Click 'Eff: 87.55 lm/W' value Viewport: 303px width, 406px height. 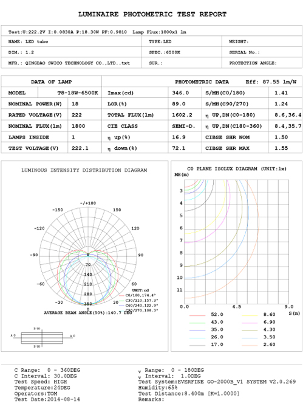[x=271, y=82]
